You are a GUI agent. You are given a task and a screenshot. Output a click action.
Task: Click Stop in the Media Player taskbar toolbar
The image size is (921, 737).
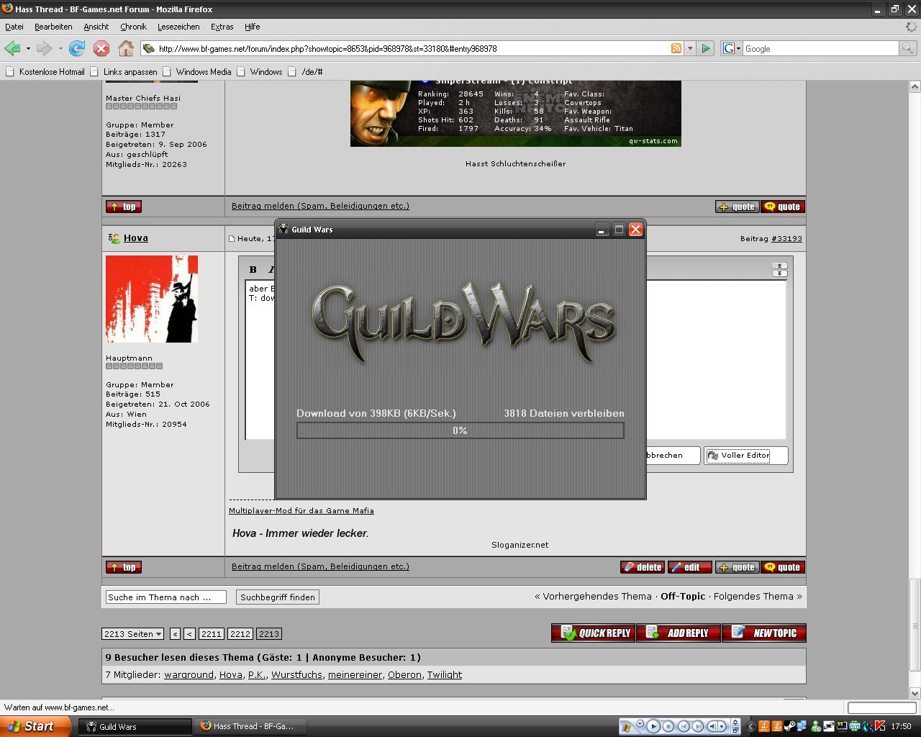pyautogui.click(x=668, y=726)
